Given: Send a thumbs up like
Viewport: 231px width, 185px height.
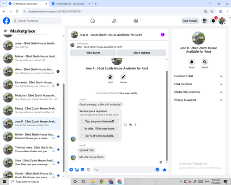Looking at the screenshot, I should 164,170.
